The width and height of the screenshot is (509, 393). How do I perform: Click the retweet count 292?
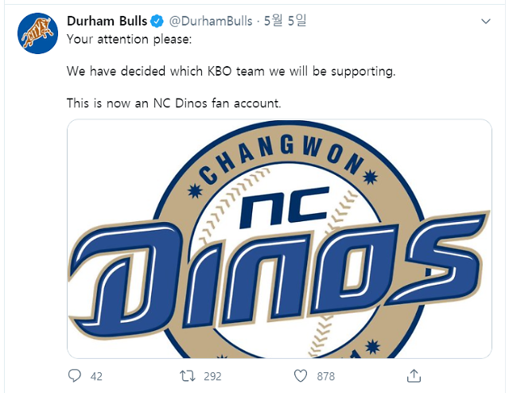[212, 376]
